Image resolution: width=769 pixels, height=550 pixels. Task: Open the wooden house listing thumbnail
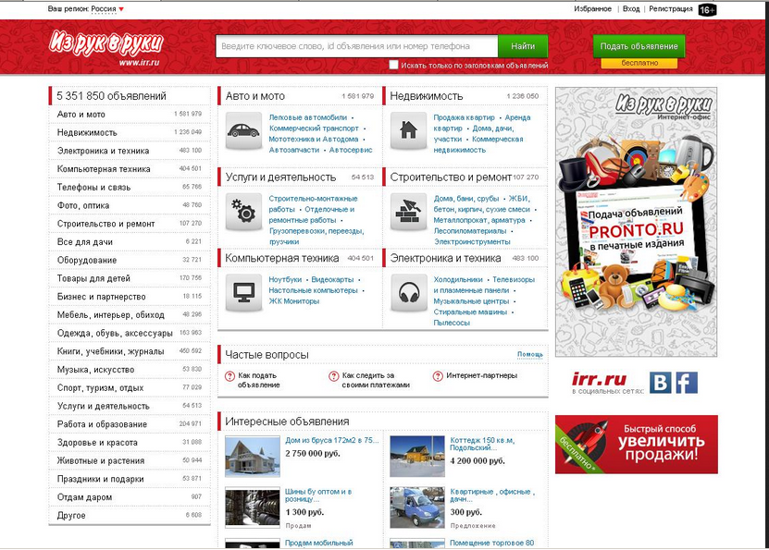coord(252,457)
